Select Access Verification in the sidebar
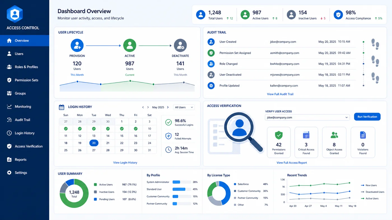Viewport: 392px width, 220px height. (29, 146)
